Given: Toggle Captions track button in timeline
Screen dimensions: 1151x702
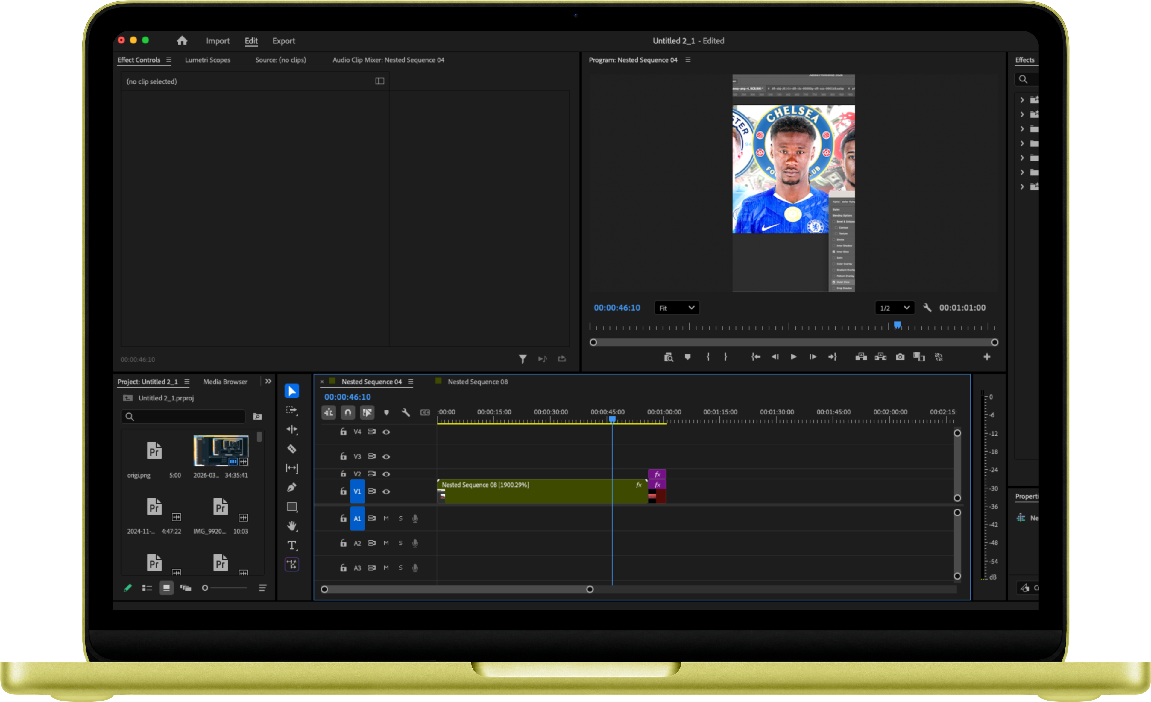Looking at the screenshot, I should click(x=425, y=413).
